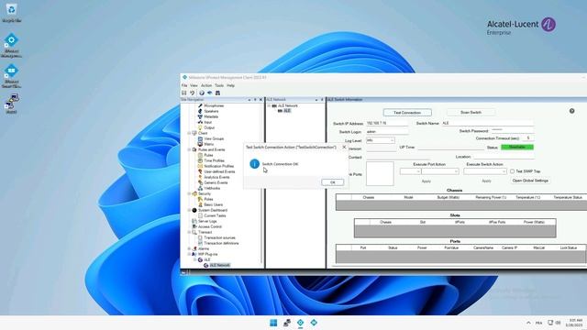Click the date and time in the taskbar
This screenshot has height=330, width=587.
tap(575, 323)
